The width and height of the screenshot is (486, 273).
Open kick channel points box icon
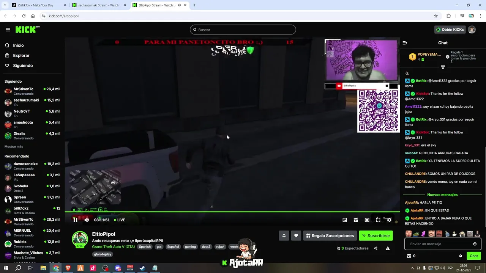409,256
